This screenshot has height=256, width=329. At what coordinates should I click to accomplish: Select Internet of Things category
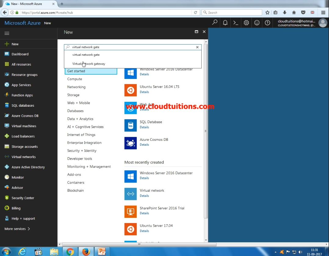pos(81,135)
